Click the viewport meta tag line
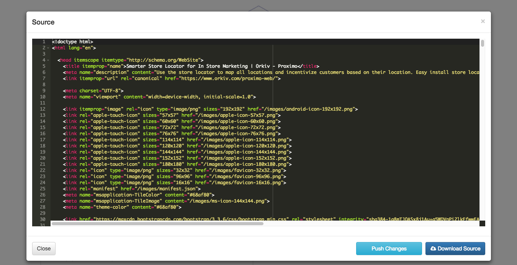Image resolution: width=517 pixels, height=265 pixels. point(160,97)
